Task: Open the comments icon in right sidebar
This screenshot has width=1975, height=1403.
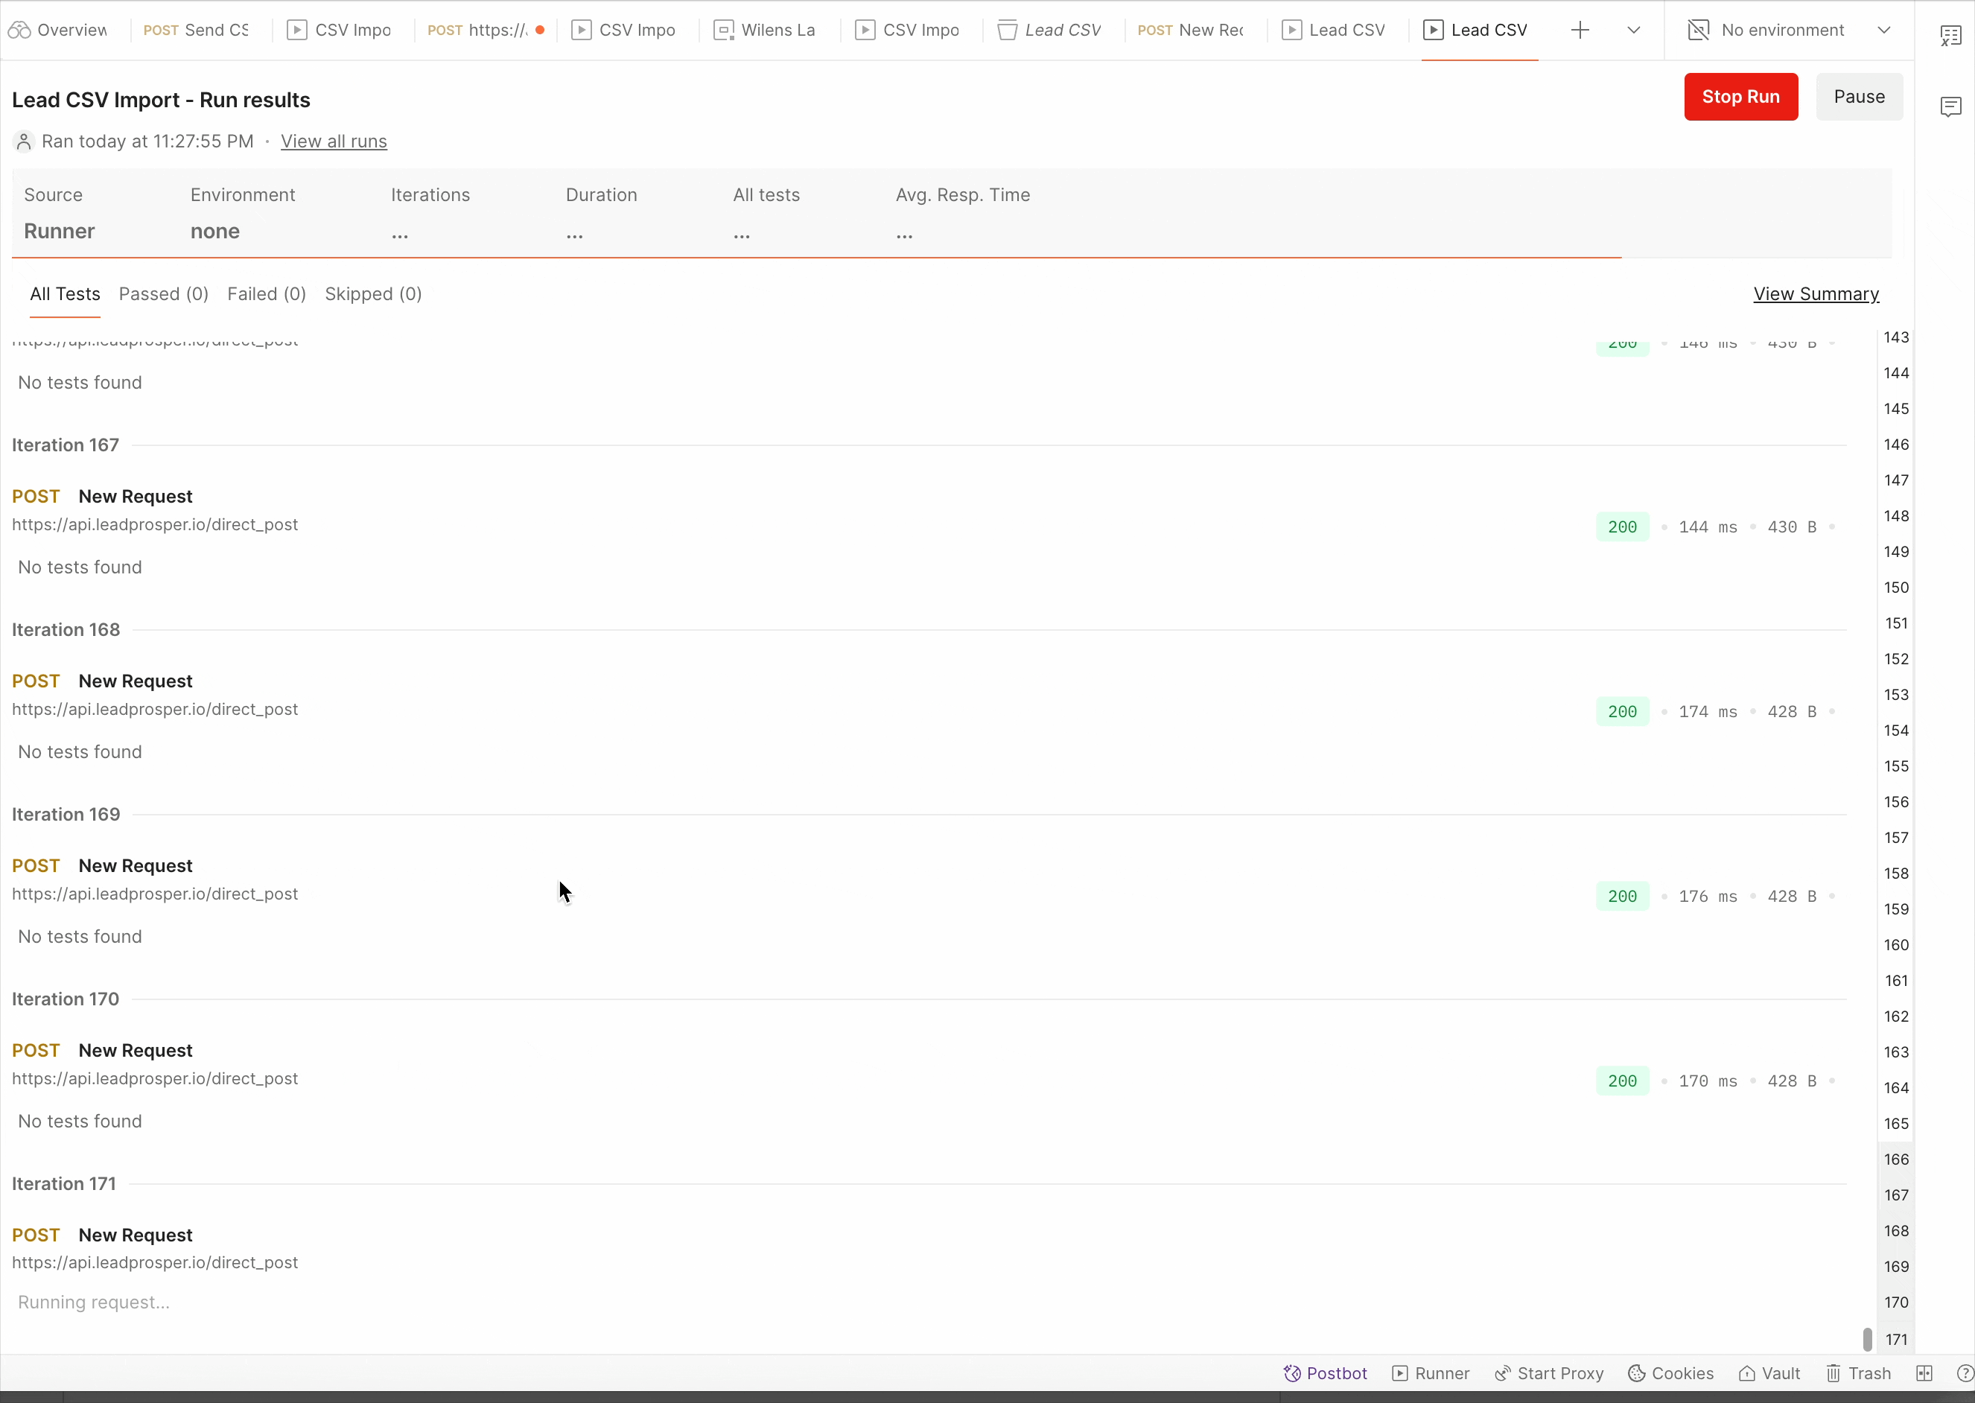Action: (x=1951, y=106)
